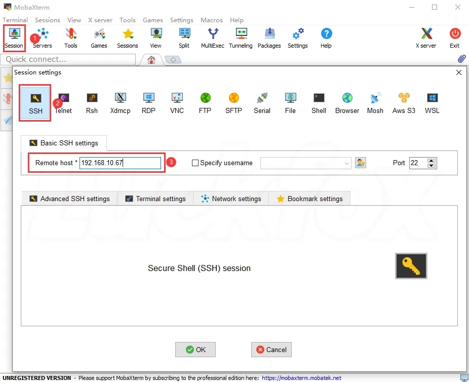Click the View toolbar icon

coord(156,38)
